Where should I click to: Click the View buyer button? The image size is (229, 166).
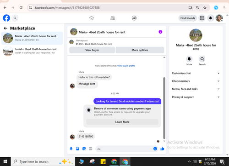92,50
